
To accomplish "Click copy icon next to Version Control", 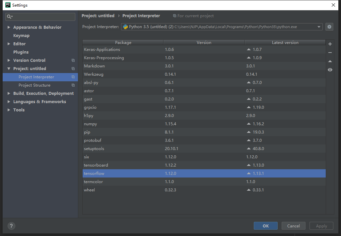I will point(73,60).
